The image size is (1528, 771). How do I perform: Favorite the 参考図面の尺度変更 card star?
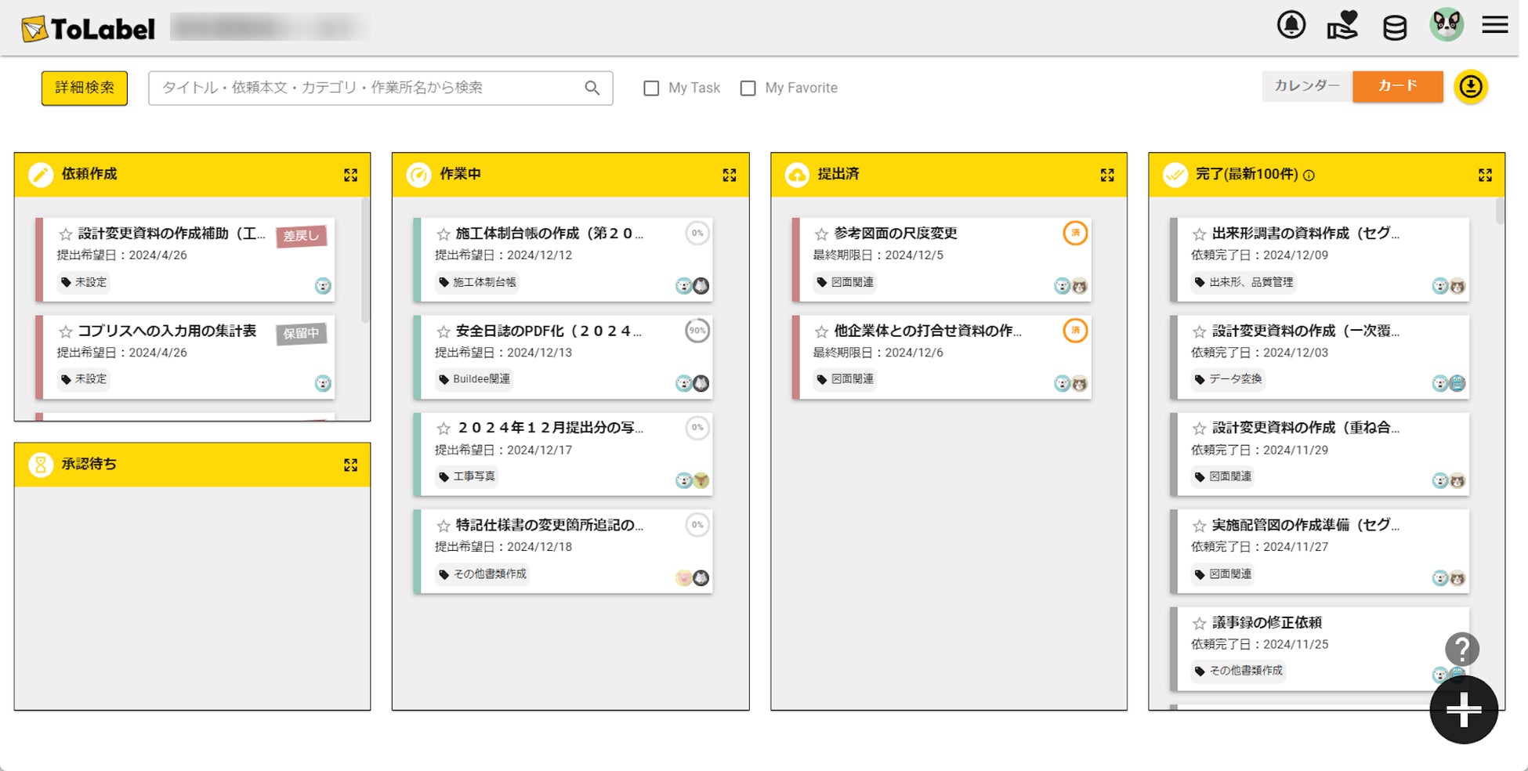(x=821, y=234)
